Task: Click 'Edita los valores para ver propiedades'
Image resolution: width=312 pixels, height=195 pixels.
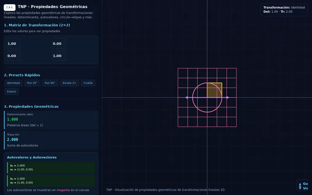Action: (x=32, y=31)
